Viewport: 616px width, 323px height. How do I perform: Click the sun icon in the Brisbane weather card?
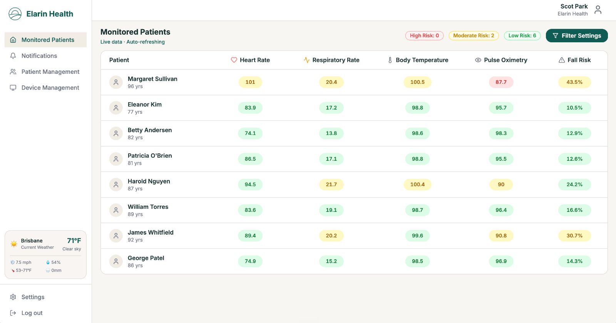tap(14, 244)
